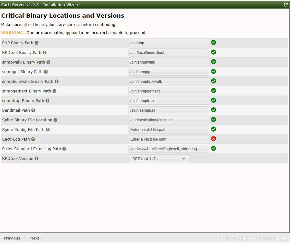The image size is (291, 244).
Task: Focus the PHP Binary Path field /bin/php
Action: coord(168,43)
